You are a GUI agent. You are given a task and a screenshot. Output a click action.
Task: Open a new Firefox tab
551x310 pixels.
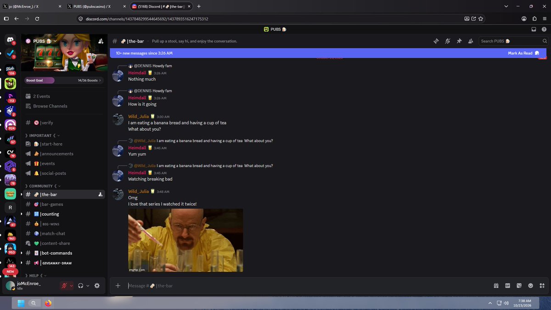(x=199, y=6)
